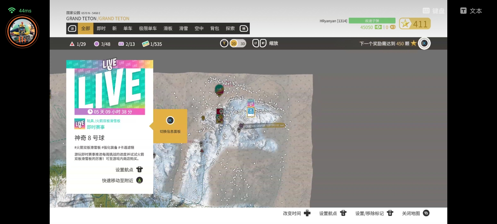497x224 pixels.
Task: Choose 设置航点 in the event info panel
Action: tap(129, 170)
